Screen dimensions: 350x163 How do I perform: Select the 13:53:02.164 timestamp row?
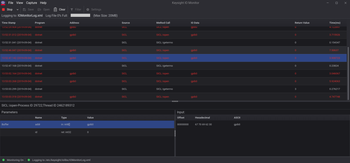[x=174, y=73]
